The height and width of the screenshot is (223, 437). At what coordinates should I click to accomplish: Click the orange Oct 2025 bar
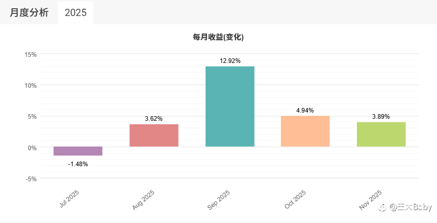click(305, 131)
